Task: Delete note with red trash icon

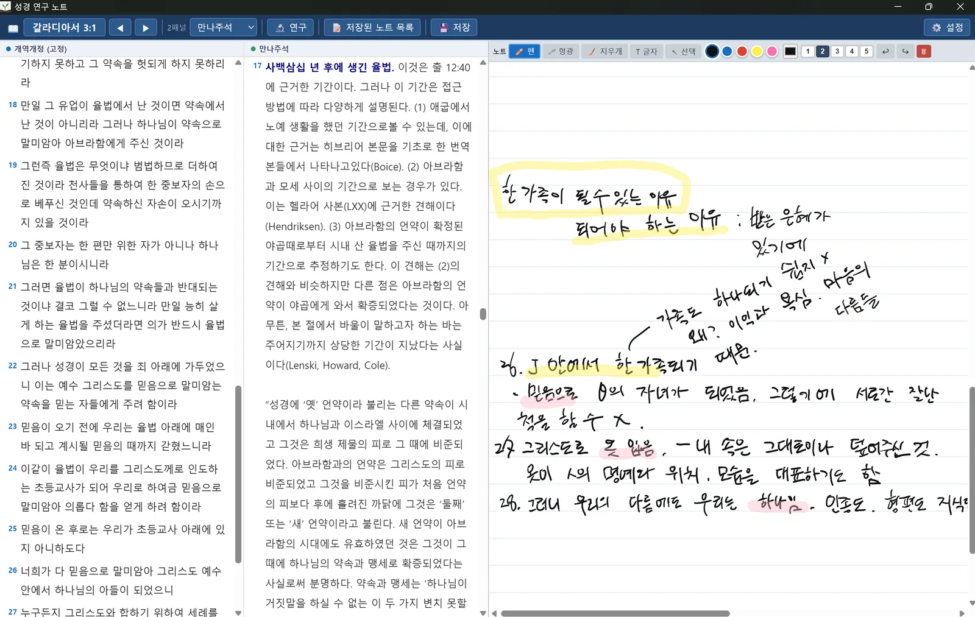Action: pyautogui.click(x=924, y=51)
